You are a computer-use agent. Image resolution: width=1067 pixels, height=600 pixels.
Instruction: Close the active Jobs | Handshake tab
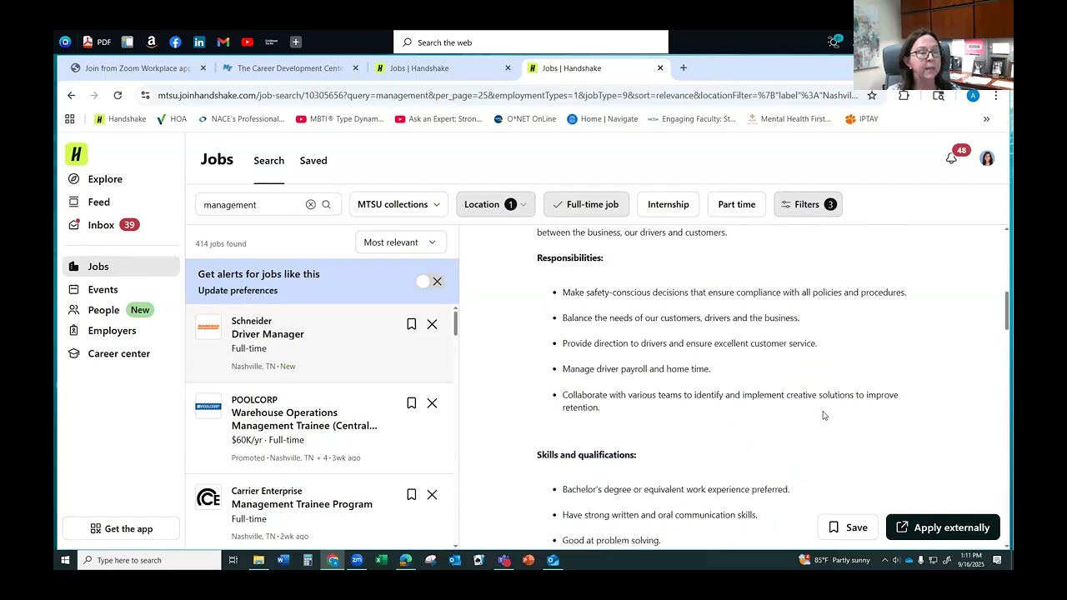[660, 68]
